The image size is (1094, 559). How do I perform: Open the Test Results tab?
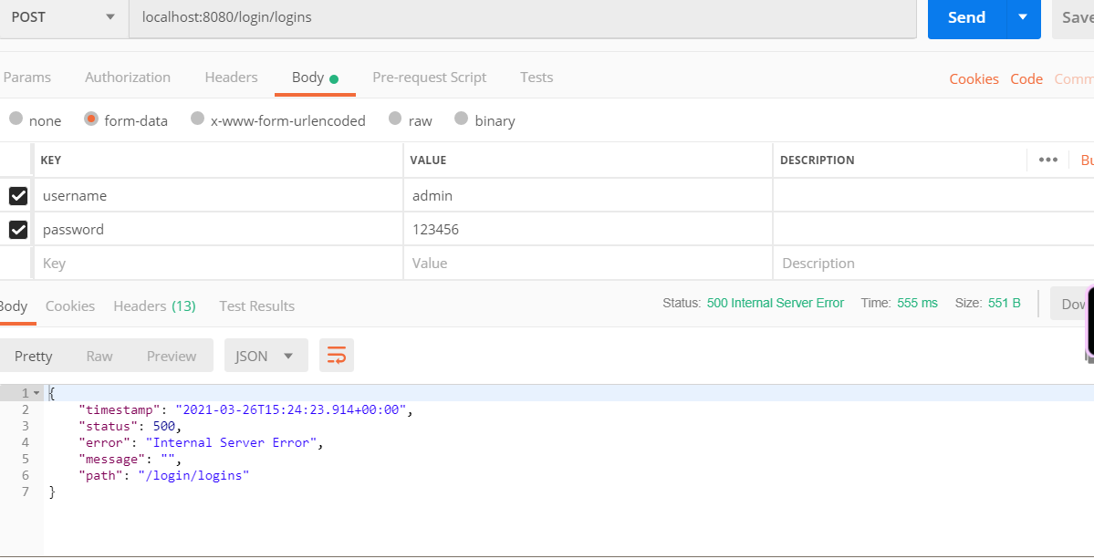[x=256, y=306]
